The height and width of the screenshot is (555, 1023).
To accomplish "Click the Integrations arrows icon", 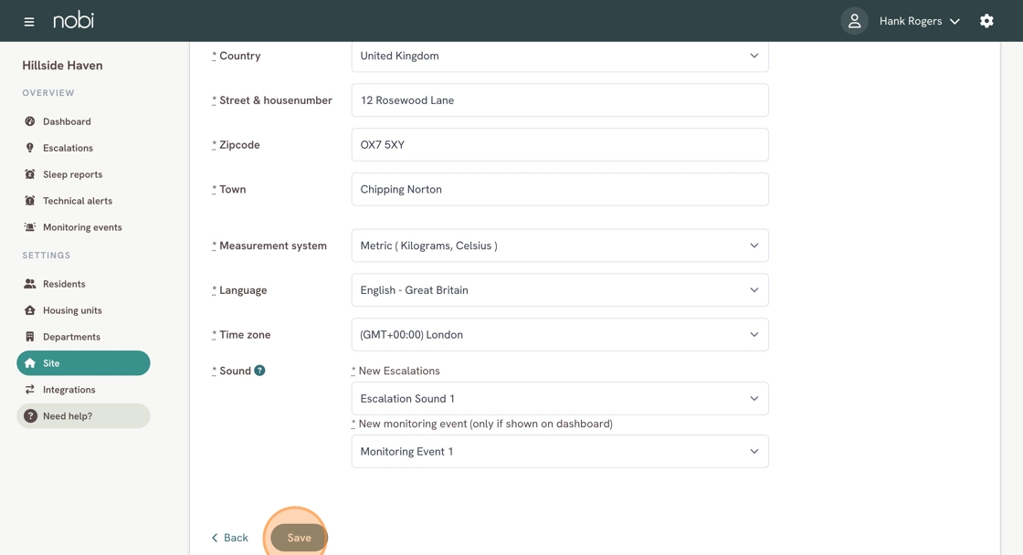I will click(x=30, y=390).
